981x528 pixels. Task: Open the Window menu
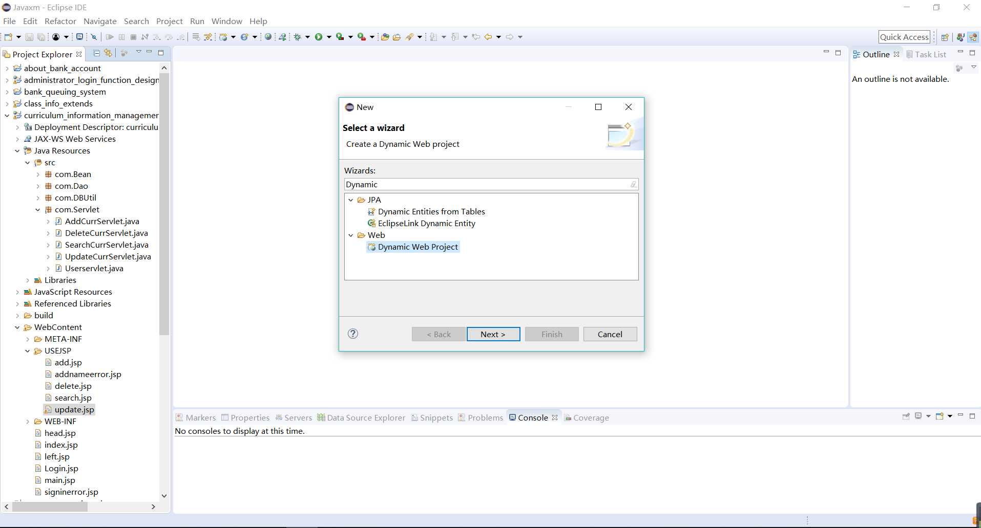click(x=226, y=21)
